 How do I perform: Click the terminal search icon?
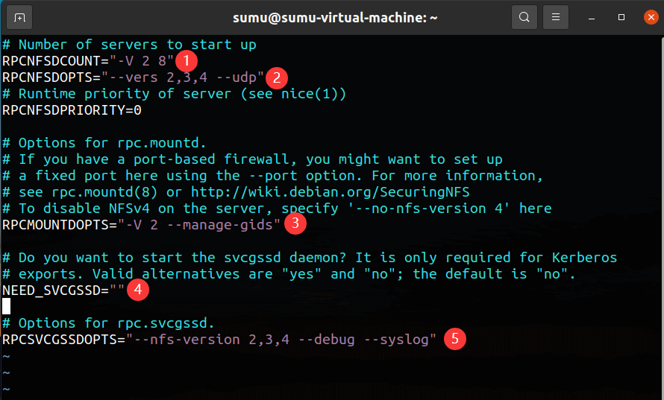[524, 16]
